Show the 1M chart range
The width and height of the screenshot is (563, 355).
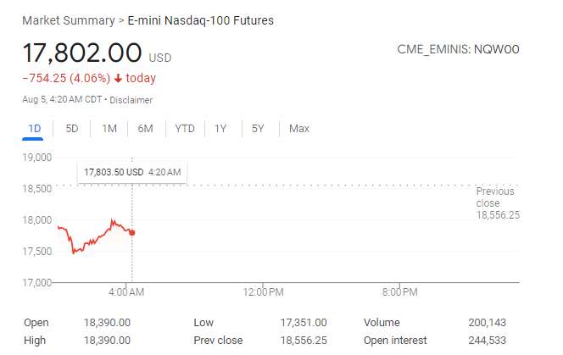[109, 129]
